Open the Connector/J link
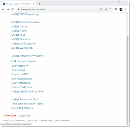This screenshot has height=128, width=131. click(18, 70)
